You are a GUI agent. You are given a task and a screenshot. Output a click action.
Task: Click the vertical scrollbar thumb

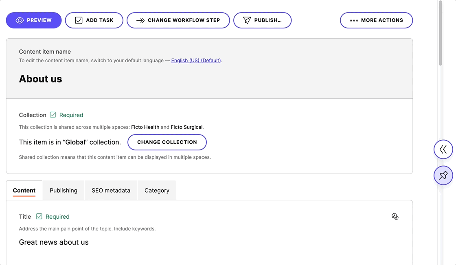pos(440,33)
